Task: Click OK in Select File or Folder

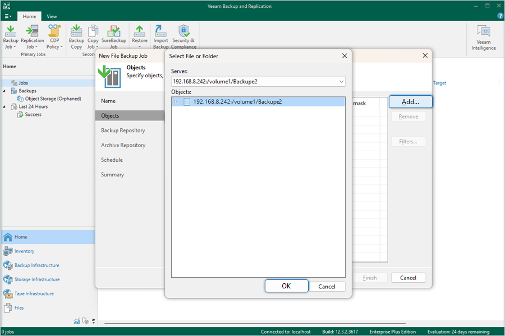Action: (x=286, y=286)
